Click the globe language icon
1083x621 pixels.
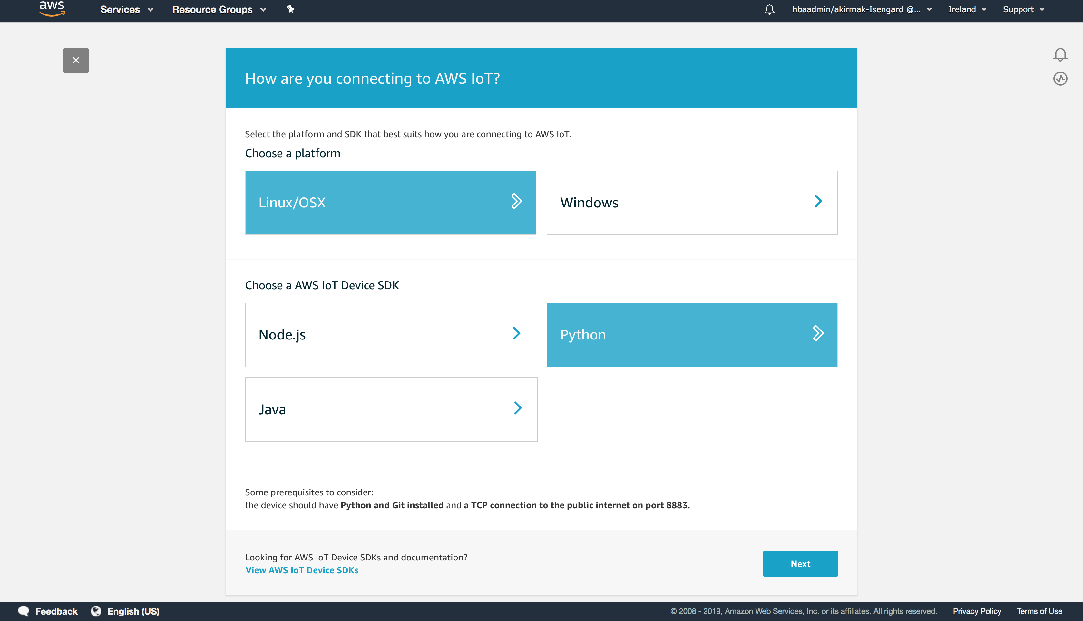click(96, 611)
